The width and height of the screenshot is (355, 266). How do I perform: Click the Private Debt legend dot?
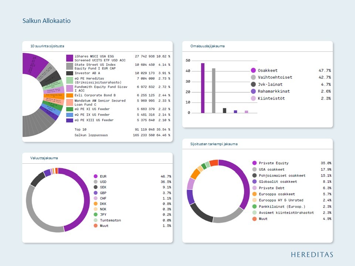pyautogui.click(x=254, y=188)
